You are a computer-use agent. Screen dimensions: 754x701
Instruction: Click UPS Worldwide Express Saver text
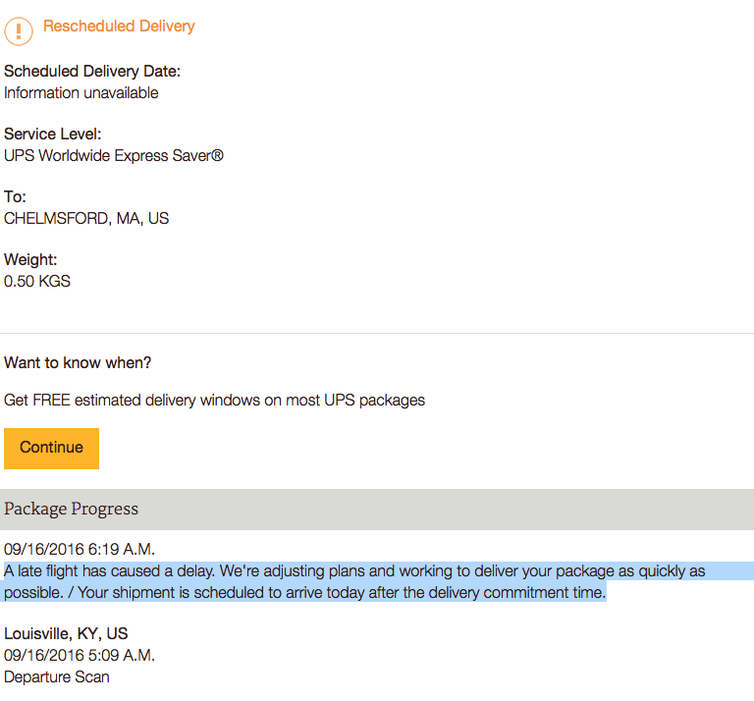tap(114, 156)
